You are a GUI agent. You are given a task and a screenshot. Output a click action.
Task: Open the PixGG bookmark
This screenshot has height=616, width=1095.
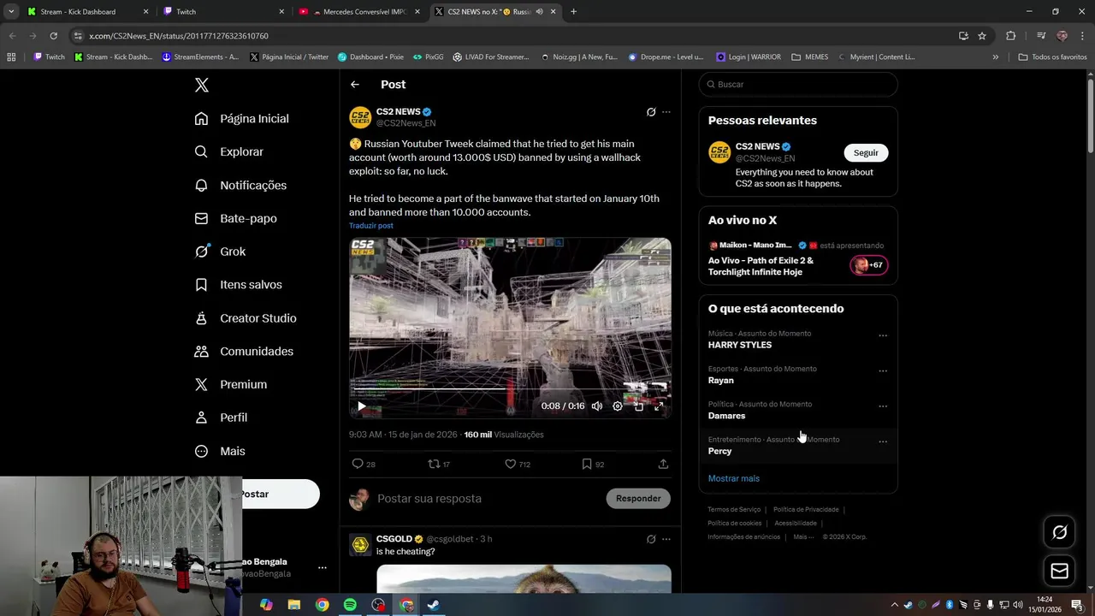click(428, 57)
